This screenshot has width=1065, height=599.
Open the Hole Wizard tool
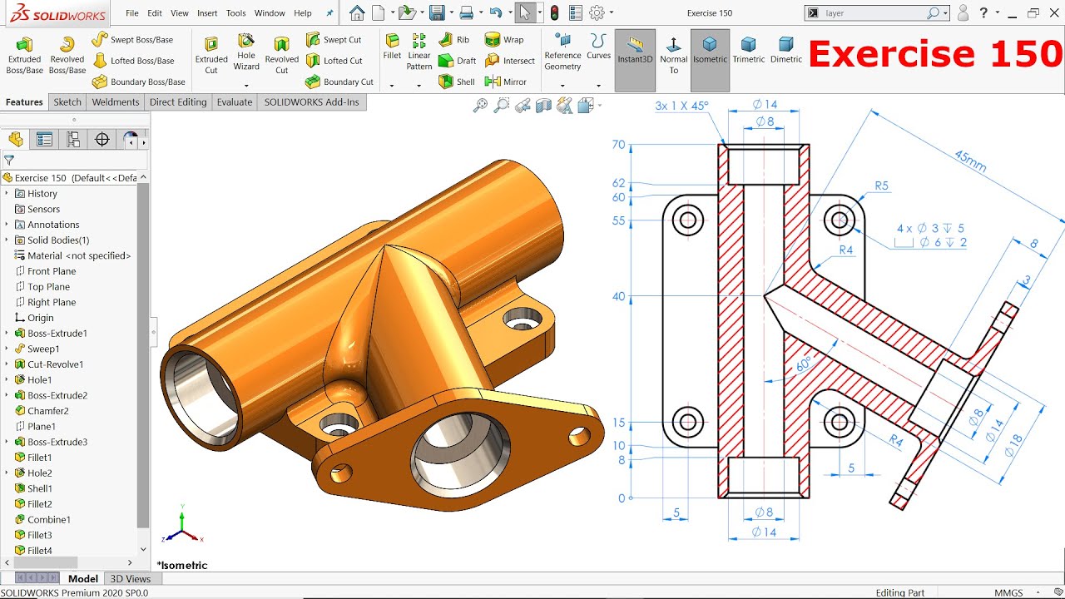(246, 52)
